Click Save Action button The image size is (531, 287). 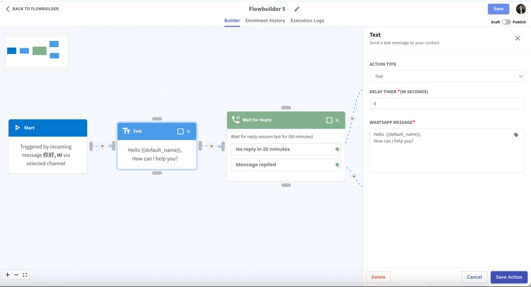(509, 277)
